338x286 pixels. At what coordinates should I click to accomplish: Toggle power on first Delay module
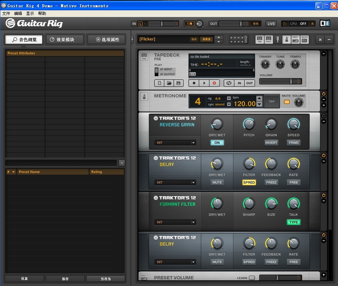coord(324,155)
